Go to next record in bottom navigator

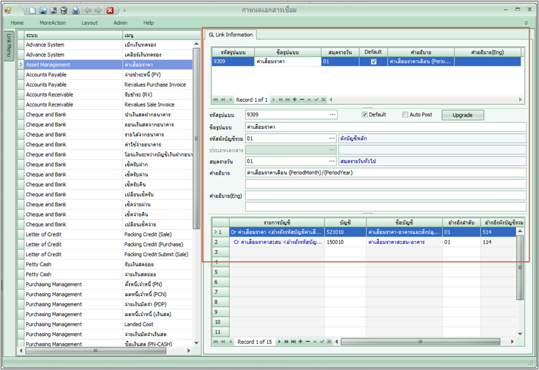point(280,341)
